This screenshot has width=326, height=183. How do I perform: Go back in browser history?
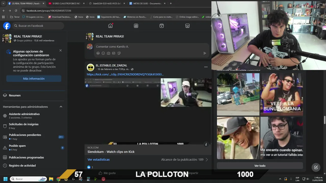(x=4, y=11)
